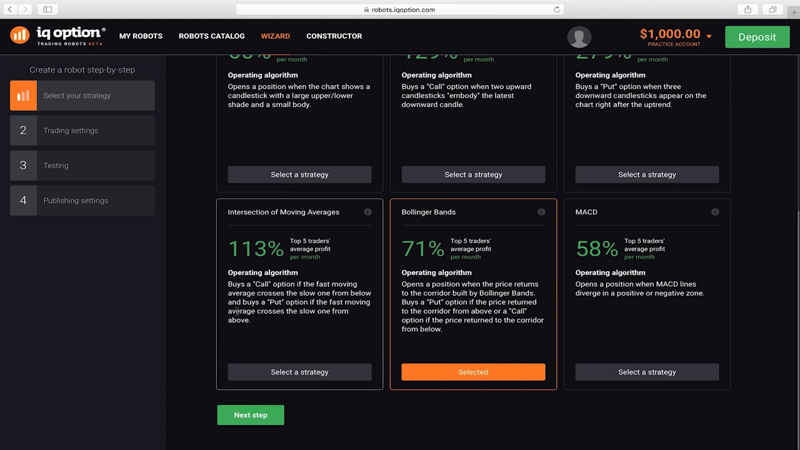The image size is (800, 450).
Task: Click the Safari forward button
Action: pyautogui.click(x=25, y=9)
